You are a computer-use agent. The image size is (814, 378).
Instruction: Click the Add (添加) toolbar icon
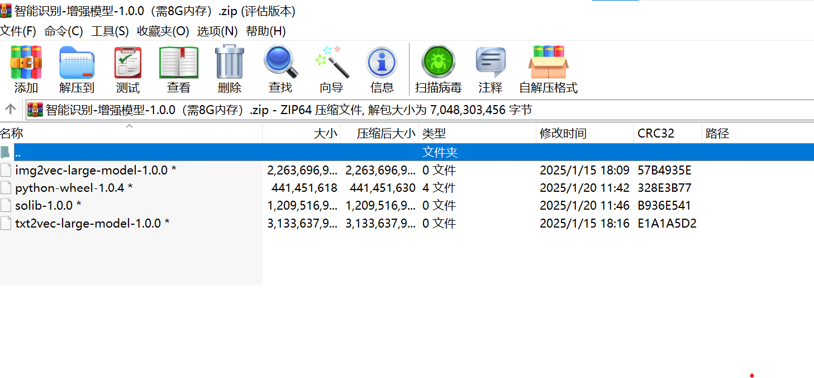(x=26, y=69)
